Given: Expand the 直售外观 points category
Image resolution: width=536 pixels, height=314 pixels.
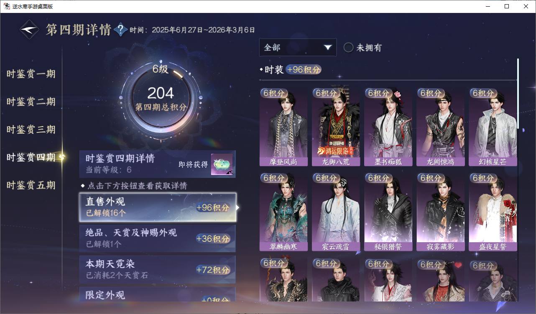Looking at the screenshot, I should 158,207.
